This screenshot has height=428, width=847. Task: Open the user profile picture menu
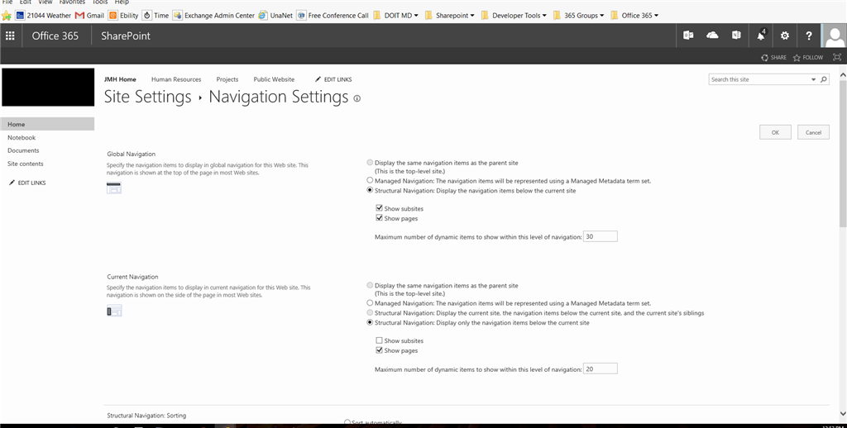click(x=834, y=36)
